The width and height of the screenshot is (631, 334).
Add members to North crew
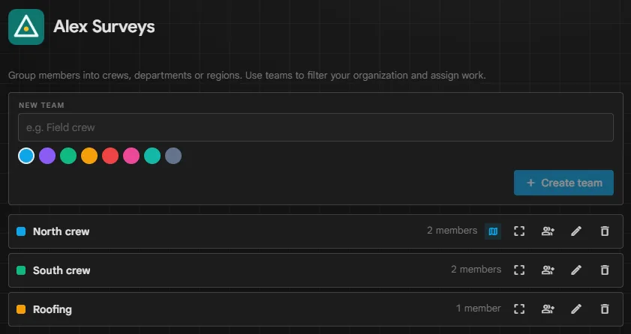tap(548, 231)
